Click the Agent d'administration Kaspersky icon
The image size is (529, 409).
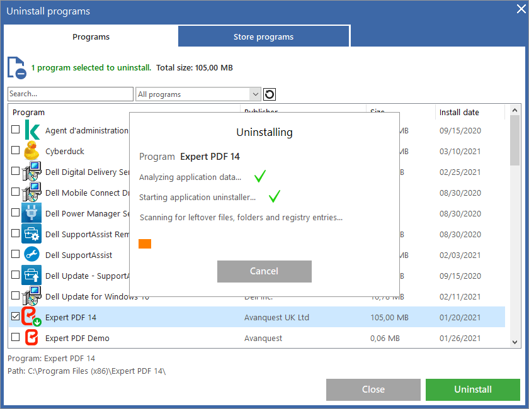[x=32, y=130]
